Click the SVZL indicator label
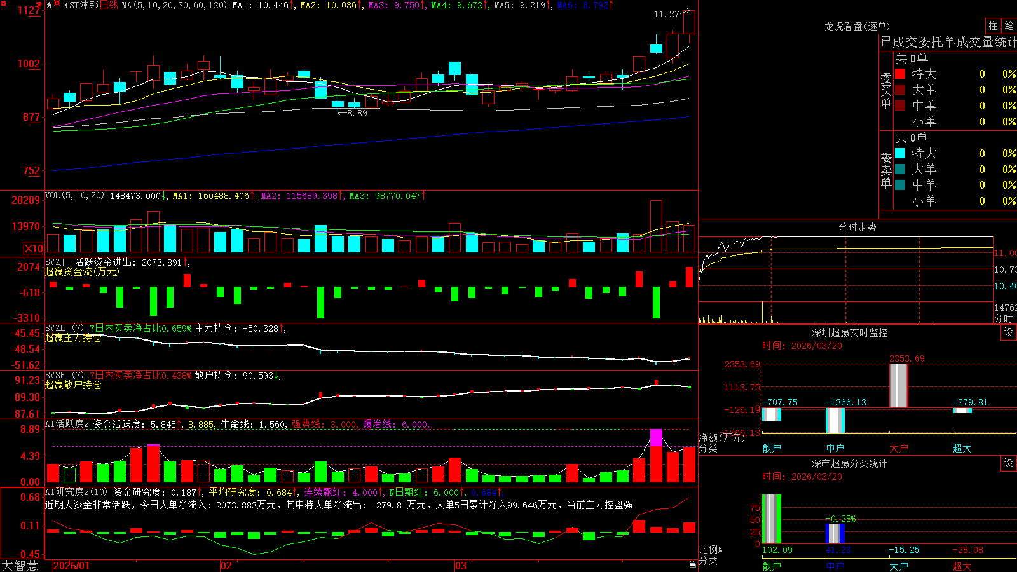This screenshot has height=572, width=1017. (x=55, y=329)
